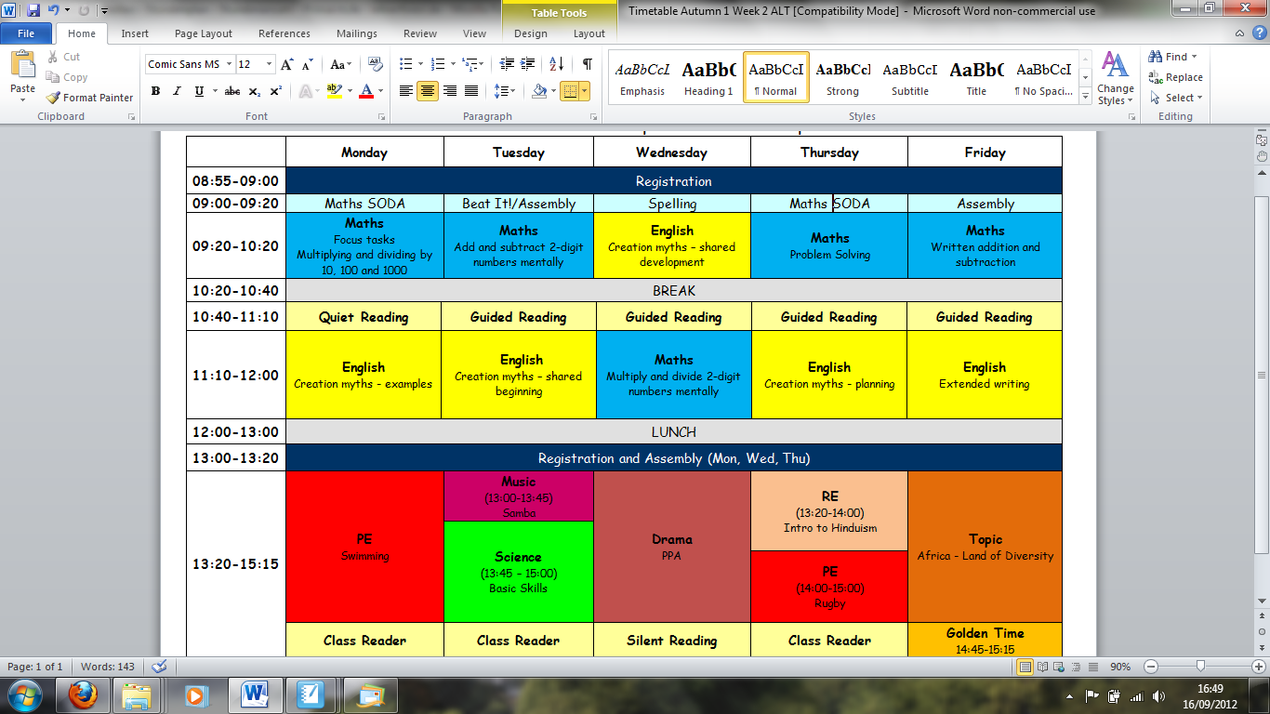Click the Subscript button
This screenshot has height=714, width=1270.
point(255,91)
